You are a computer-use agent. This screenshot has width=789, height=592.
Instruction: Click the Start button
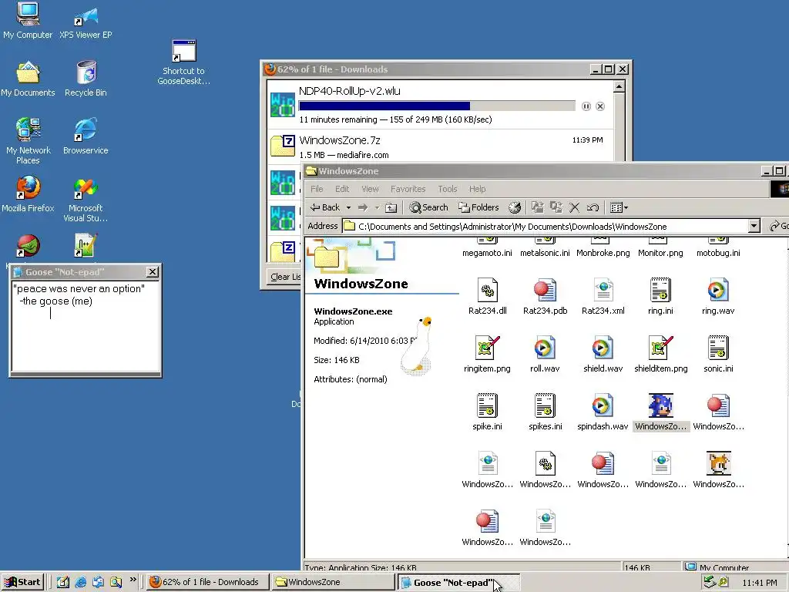coord(22,582)
